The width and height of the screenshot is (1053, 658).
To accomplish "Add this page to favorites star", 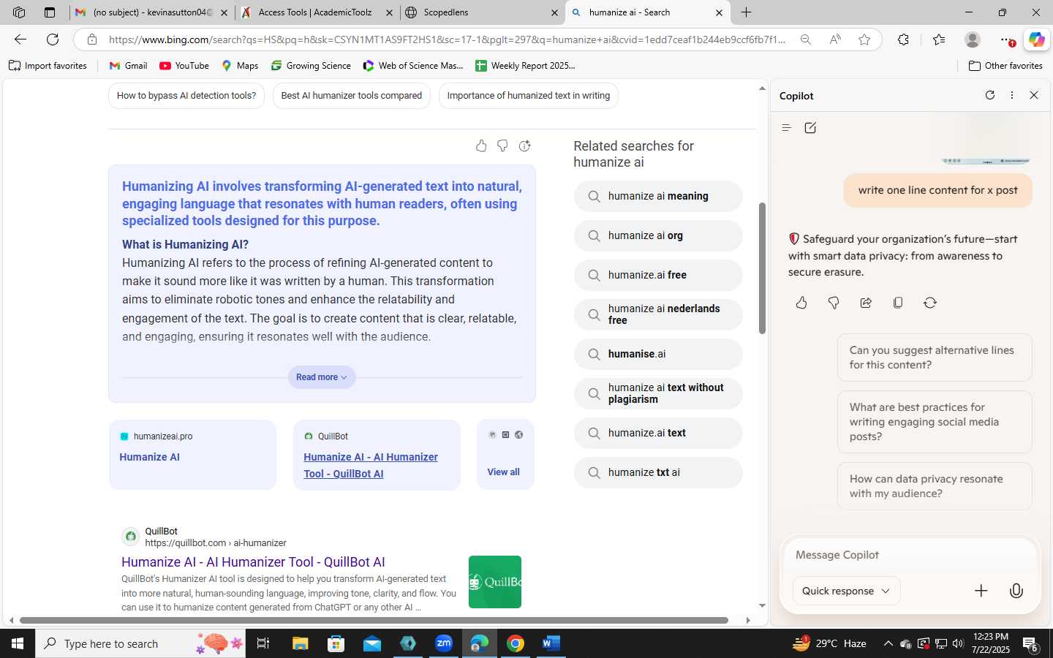I will 864,39.
